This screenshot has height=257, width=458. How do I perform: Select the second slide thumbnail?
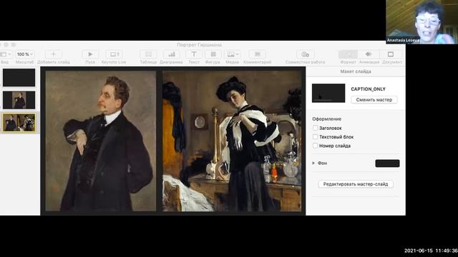(x=19, y=100)
